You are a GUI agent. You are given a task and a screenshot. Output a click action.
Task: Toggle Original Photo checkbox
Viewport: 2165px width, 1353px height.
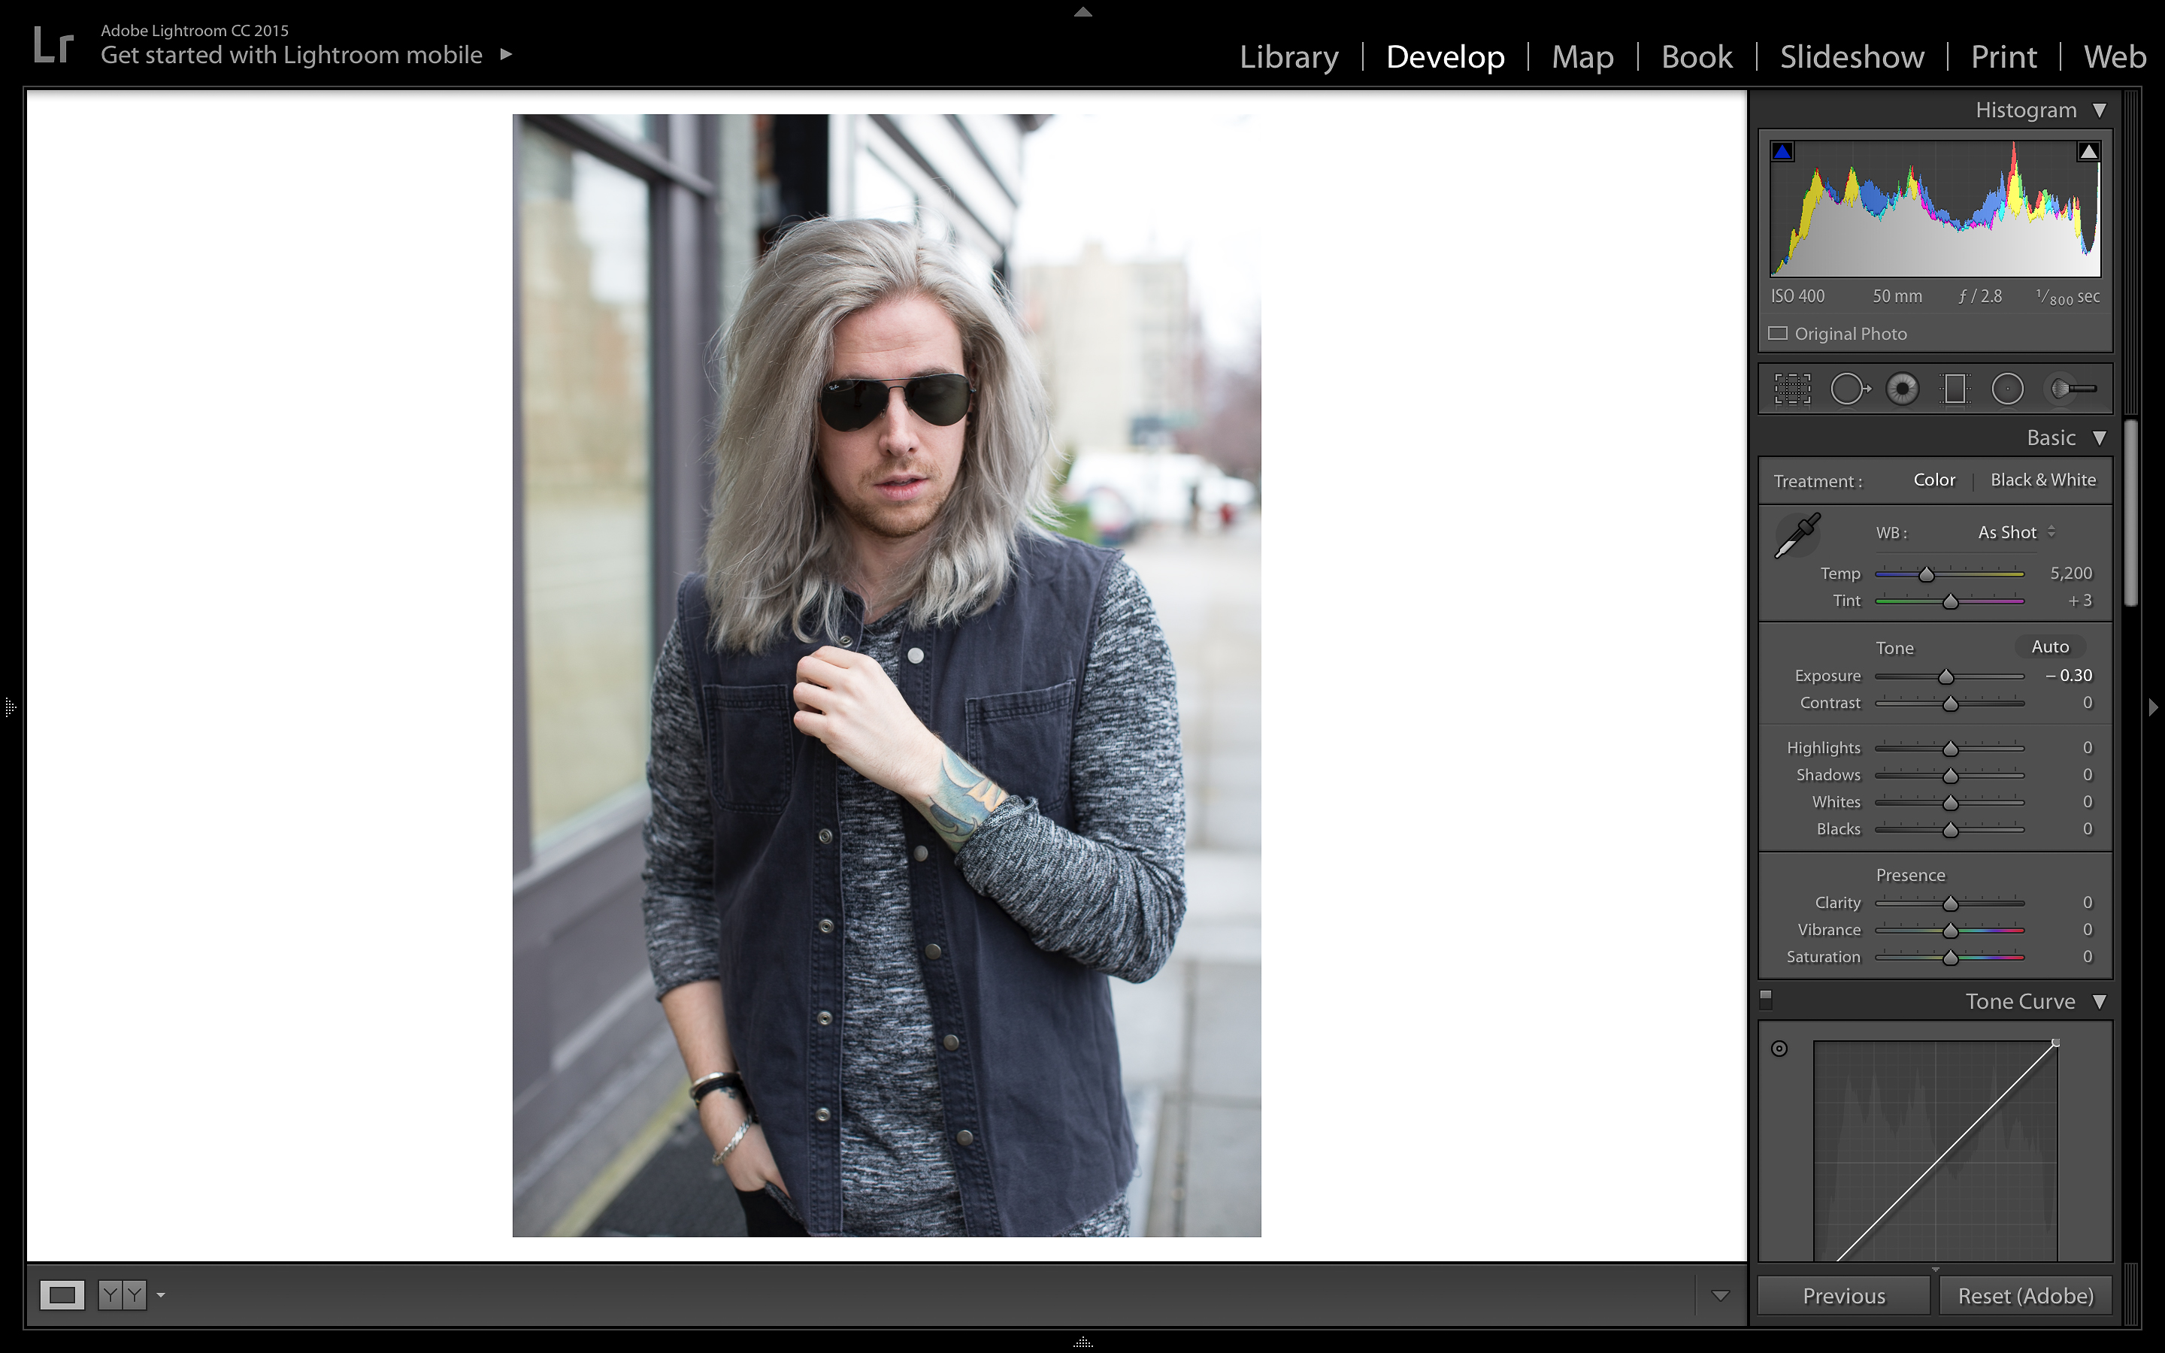click(1777, 332)
